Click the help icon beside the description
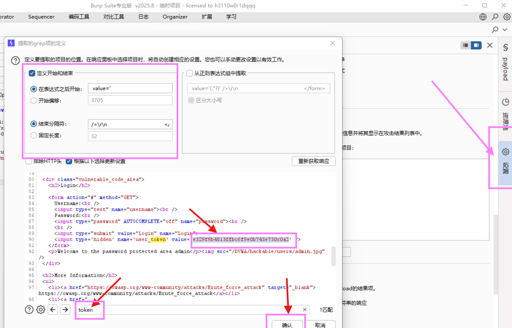 coord(15,61)
